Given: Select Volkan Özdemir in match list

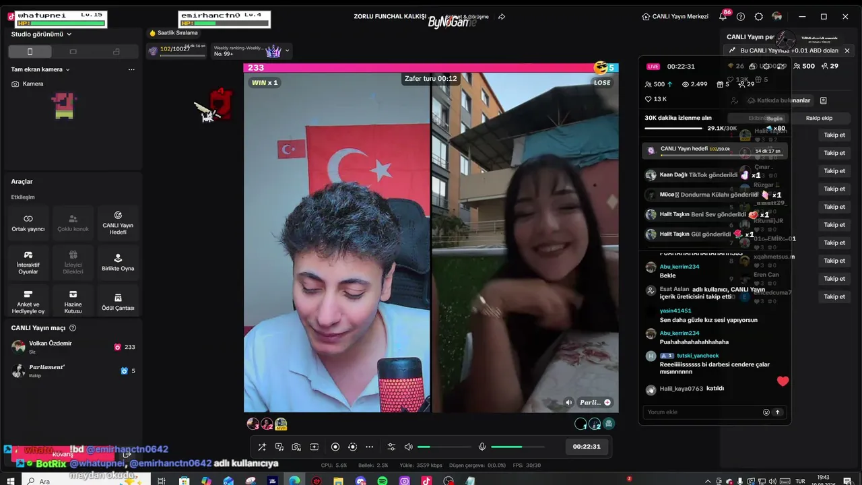Looking at the screenshot, I should click(73, 347).
